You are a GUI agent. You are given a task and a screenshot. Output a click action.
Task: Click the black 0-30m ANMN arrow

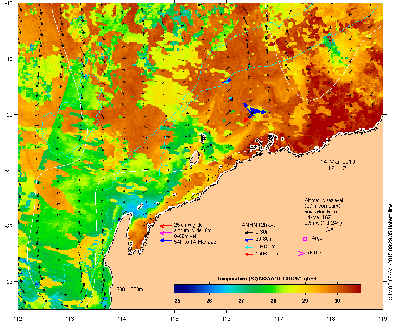pyautogui.click(x=249, y=232)
